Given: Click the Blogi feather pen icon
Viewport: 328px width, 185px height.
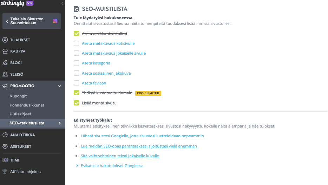Looking at the screenshot, I should click(5, 63).
